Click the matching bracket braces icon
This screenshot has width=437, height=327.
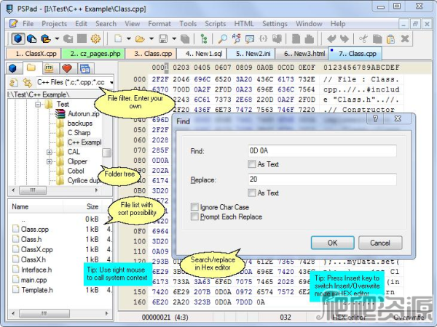pos(264,39)
